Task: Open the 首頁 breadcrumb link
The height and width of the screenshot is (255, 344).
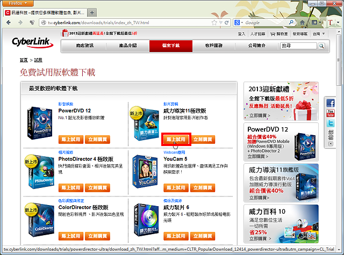Action: (24, 60)
